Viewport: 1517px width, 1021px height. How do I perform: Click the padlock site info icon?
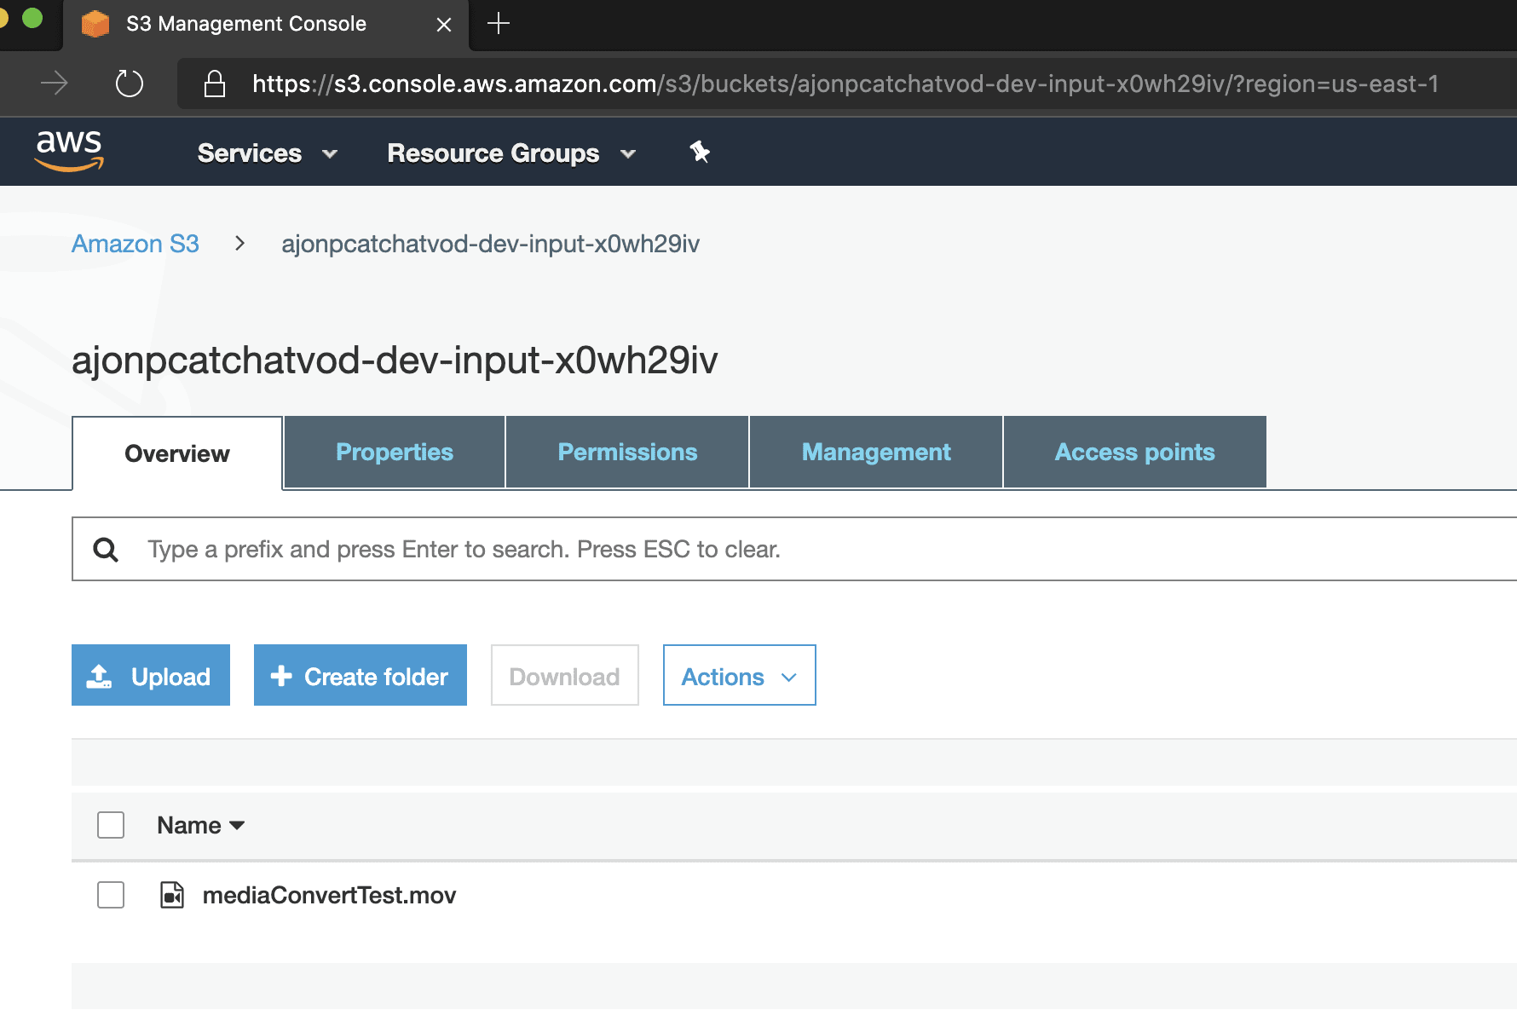pos(215,84)
